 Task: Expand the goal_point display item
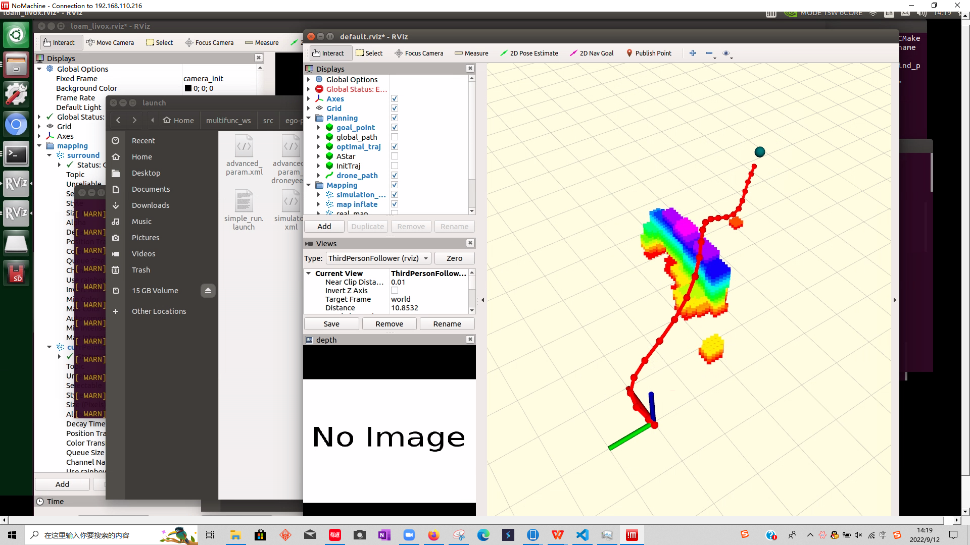(x=319, y=128)
